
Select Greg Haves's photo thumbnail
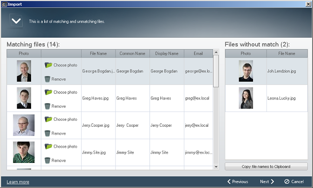[24, 98]
